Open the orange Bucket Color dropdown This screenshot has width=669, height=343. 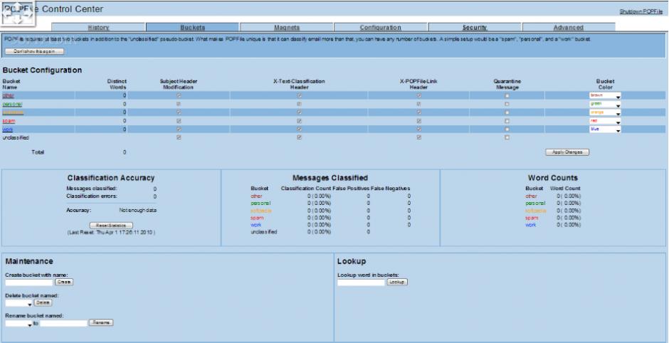click(605, 112)
